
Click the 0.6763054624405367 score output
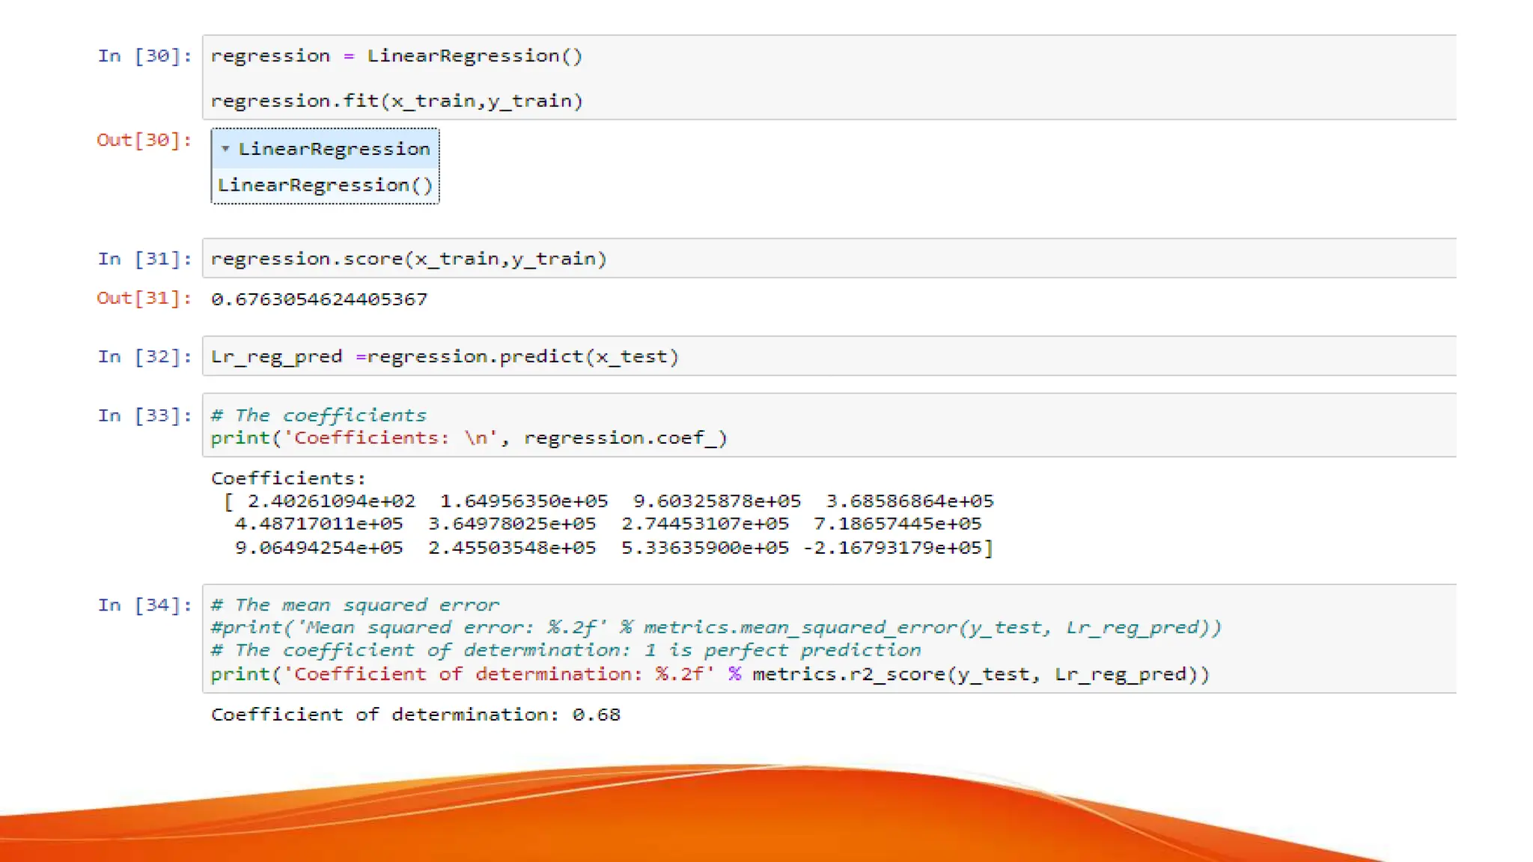tap(319, 299)
